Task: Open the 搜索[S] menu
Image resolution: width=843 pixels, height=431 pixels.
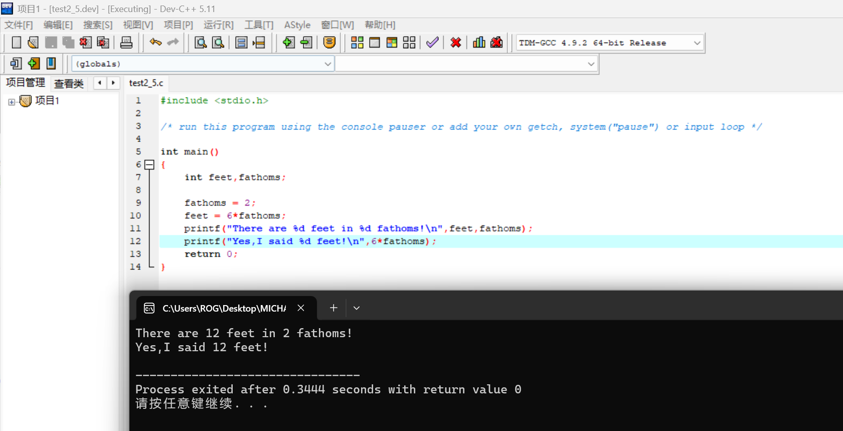Action: click(98, 25)
